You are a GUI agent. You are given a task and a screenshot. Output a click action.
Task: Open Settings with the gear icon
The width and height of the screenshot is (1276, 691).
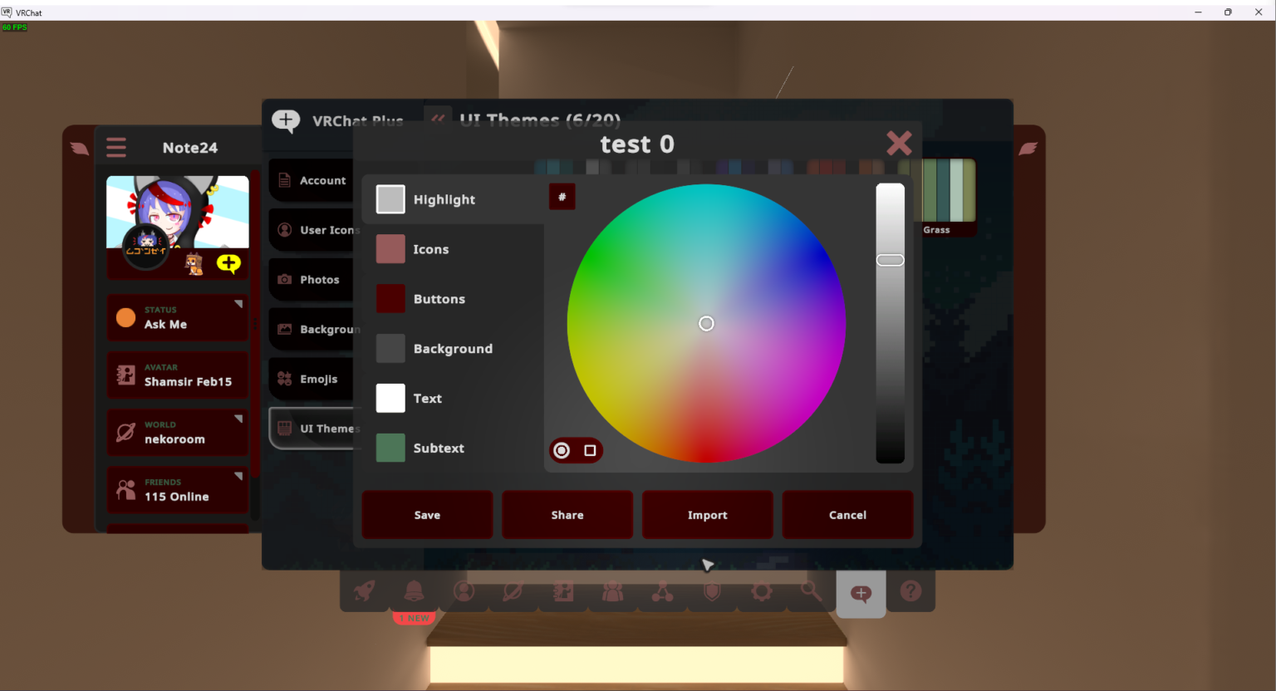pyautogui.click(x=761, y=591)
